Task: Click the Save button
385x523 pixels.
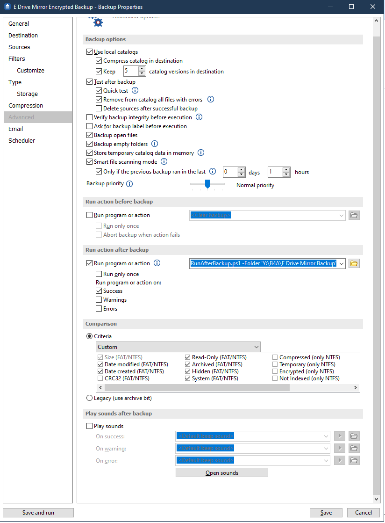Action: coord(326,513)
